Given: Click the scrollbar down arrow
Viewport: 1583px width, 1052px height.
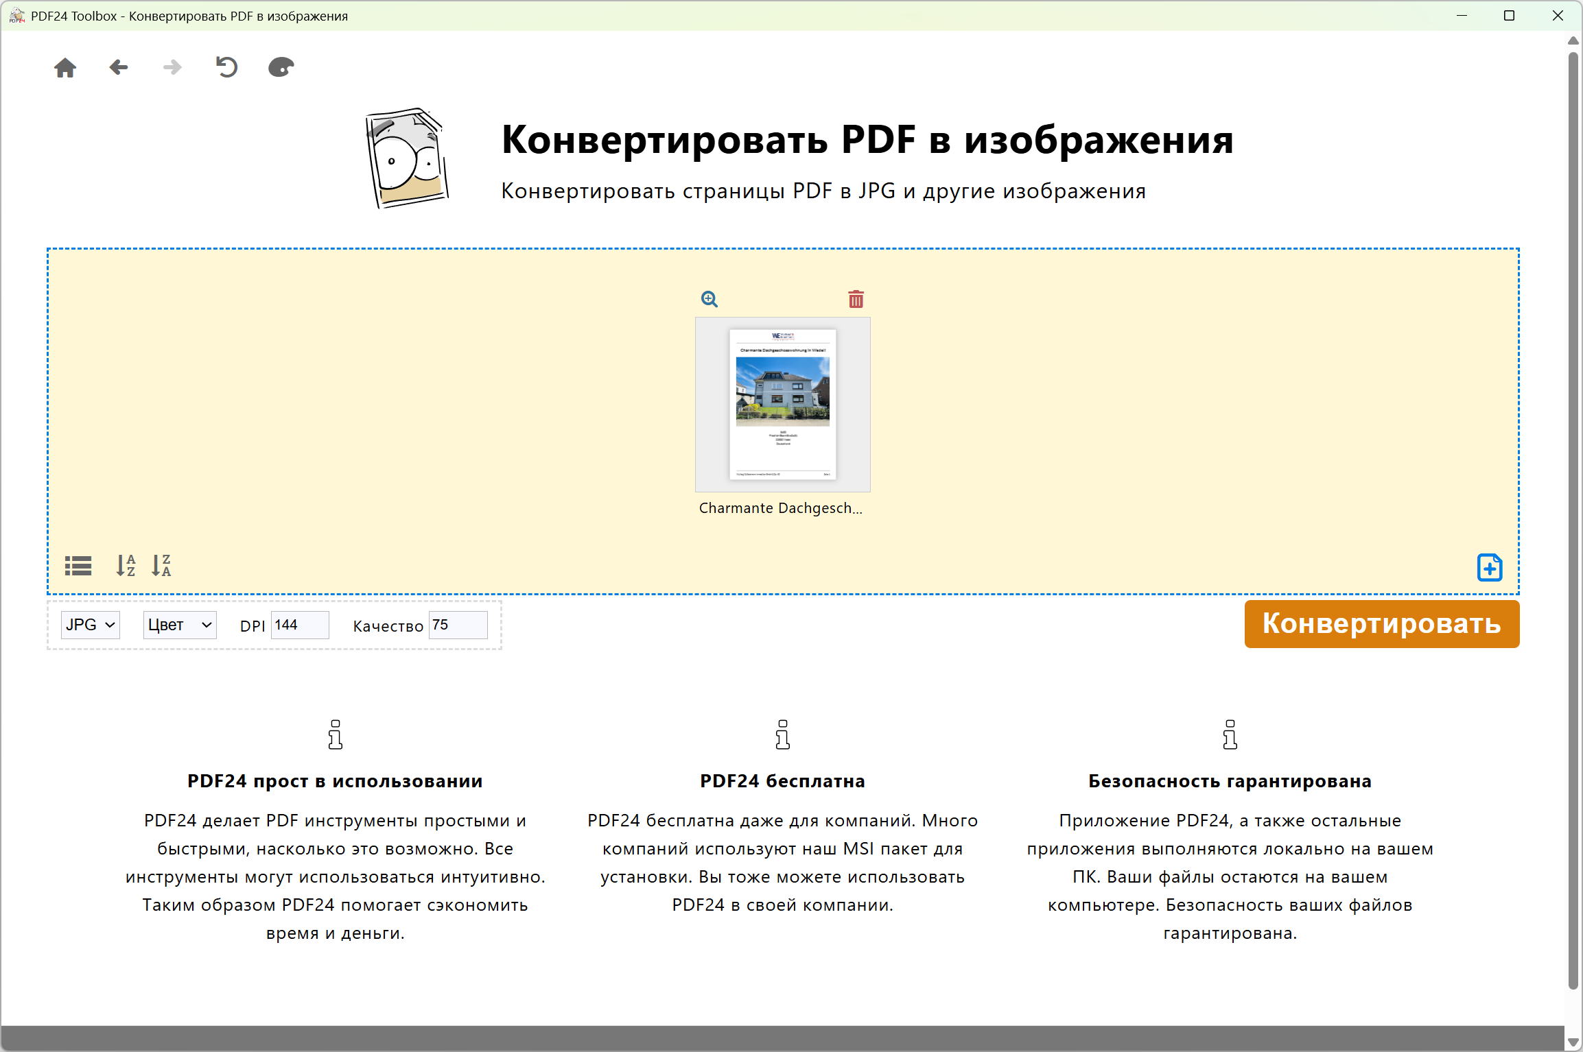Looking at the screenshot, I should pyautogui.click(x=1574, y=1042).
